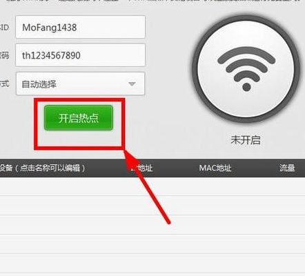The width and height of the screenshot is (305, 276).
Task: Select the 设备(点击名称可以编辑) column header
Action: (42, 168)
